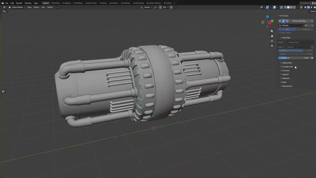Select rendered viewport shading icon

294,7
